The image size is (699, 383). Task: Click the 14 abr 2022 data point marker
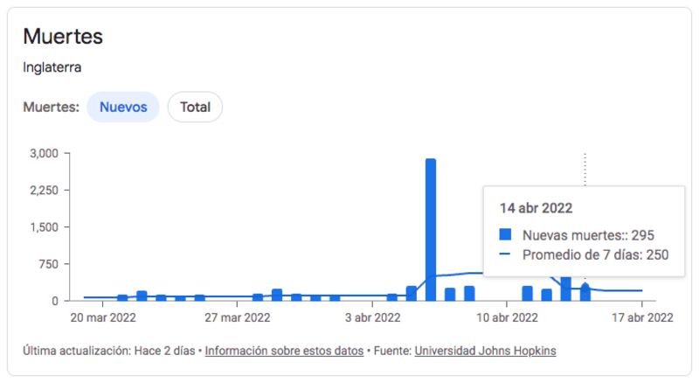click(x=585, y=286)
